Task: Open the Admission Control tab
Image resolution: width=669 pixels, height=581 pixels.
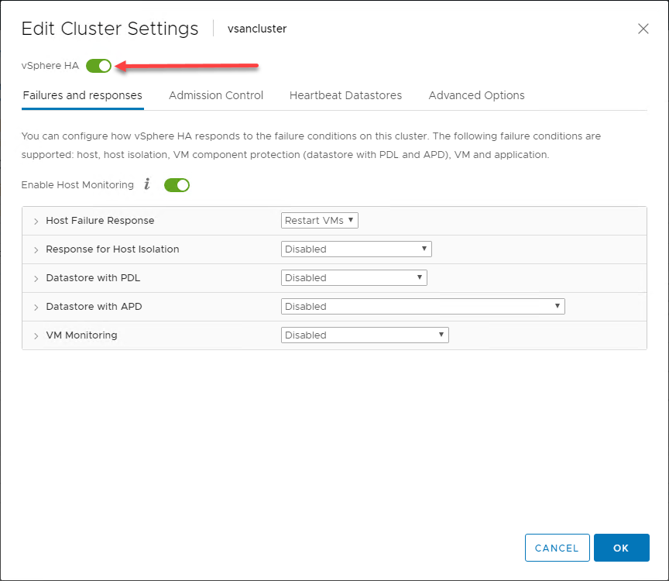Action: (216, 95)
